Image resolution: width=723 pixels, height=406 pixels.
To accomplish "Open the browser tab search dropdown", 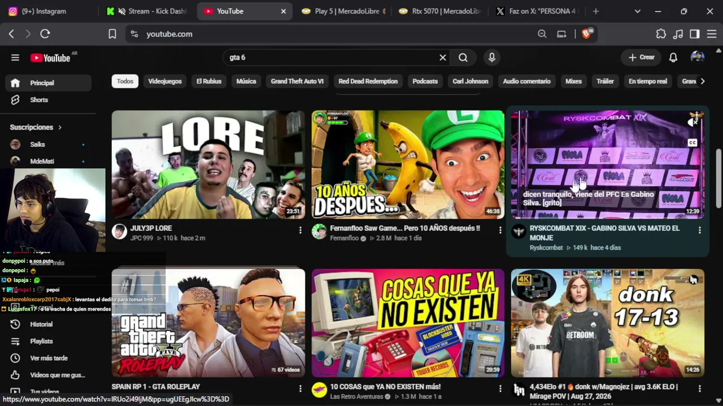I will [x=638, y=11].
